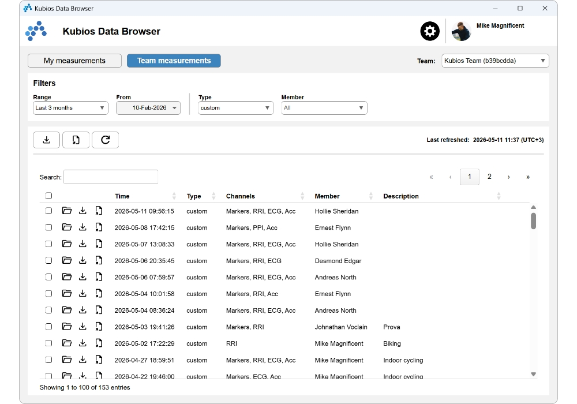Export report for 2026-05-04 08:36:24 row
This screenshot has width=577, height=404.
(x=99, y=310)
